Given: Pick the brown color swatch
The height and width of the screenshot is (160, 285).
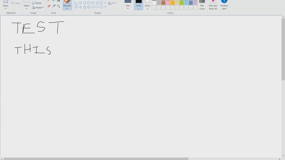Looking at the screenshot, I should 163,3.
